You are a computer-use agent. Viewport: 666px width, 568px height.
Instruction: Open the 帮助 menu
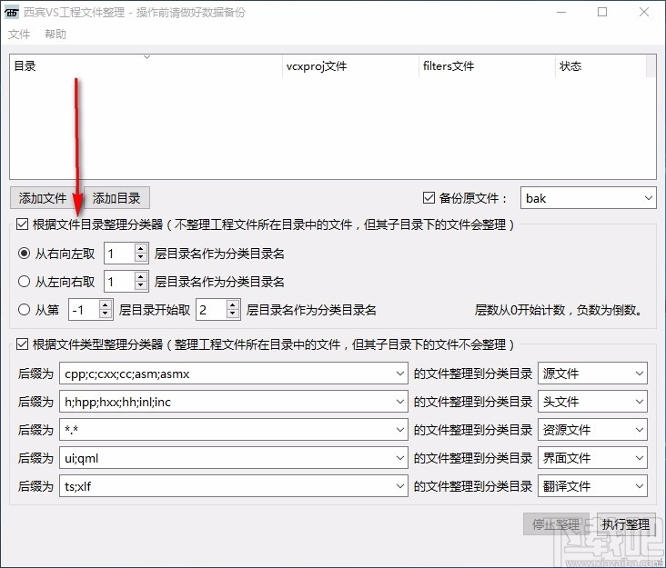55,34
